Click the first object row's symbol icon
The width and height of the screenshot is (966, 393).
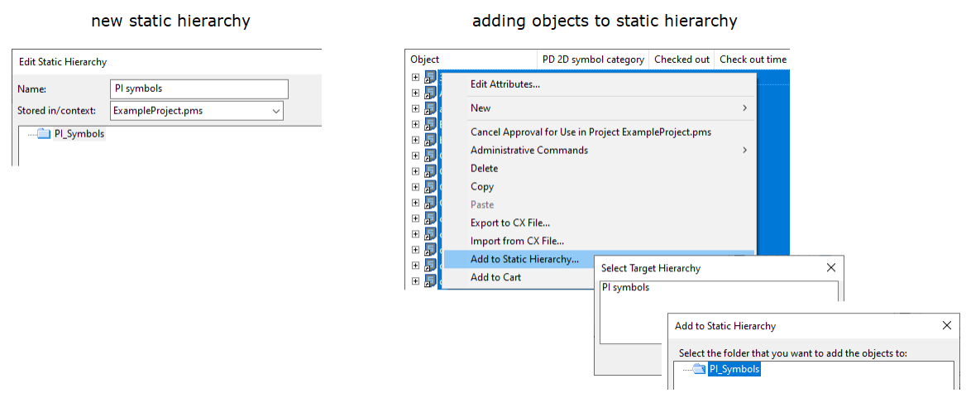point(430,77)
